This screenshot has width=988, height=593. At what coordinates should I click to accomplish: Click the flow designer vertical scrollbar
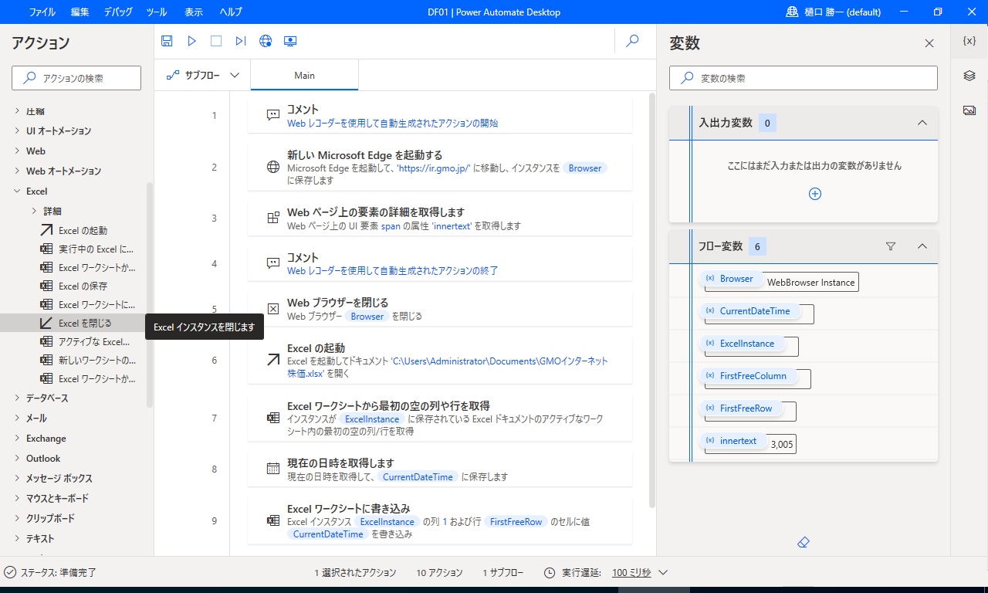click(x=652, y=301)
